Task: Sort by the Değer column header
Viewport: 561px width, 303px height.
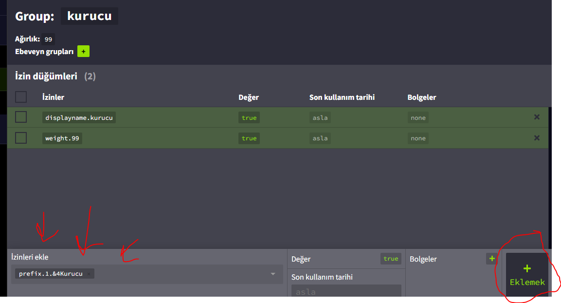Action: tap(249, 97)
